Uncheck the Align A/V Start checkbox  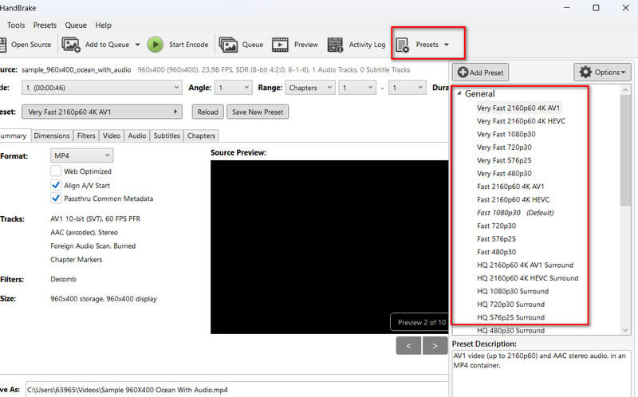pyautogui.click(x=56, y=185)
